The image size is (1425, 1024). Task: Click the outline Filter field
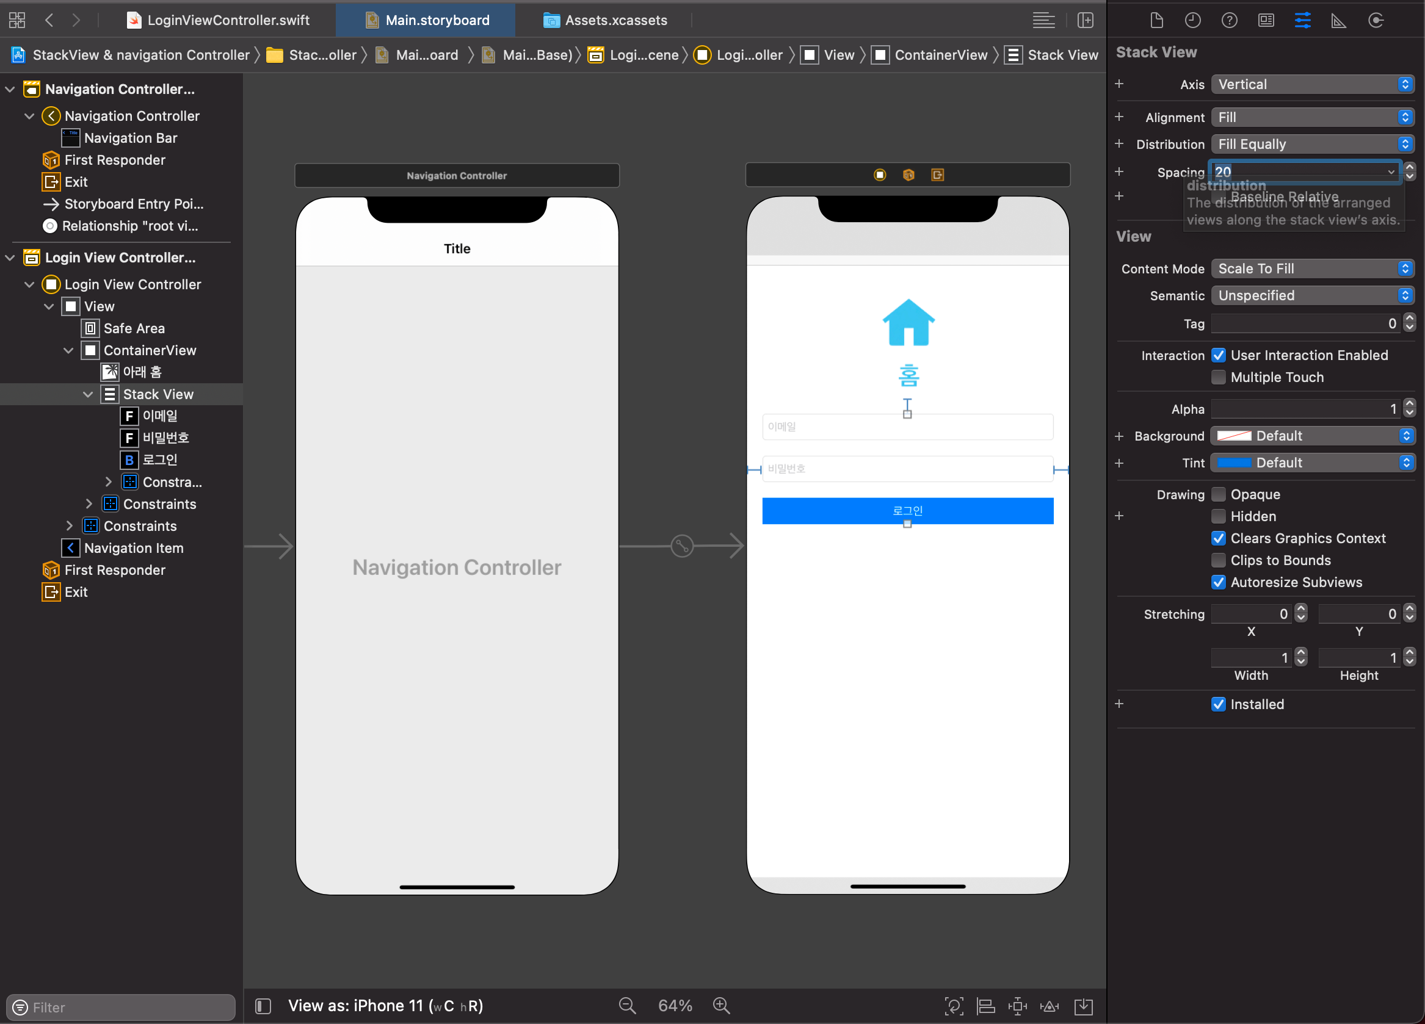pos(121,1007)
